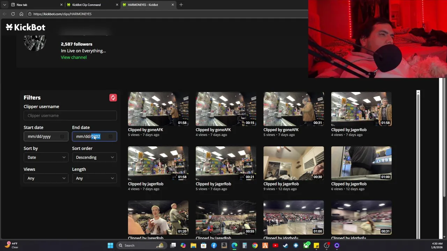
Task: Open the weather widget showing 44°F
Action: [x=11, y=245]
